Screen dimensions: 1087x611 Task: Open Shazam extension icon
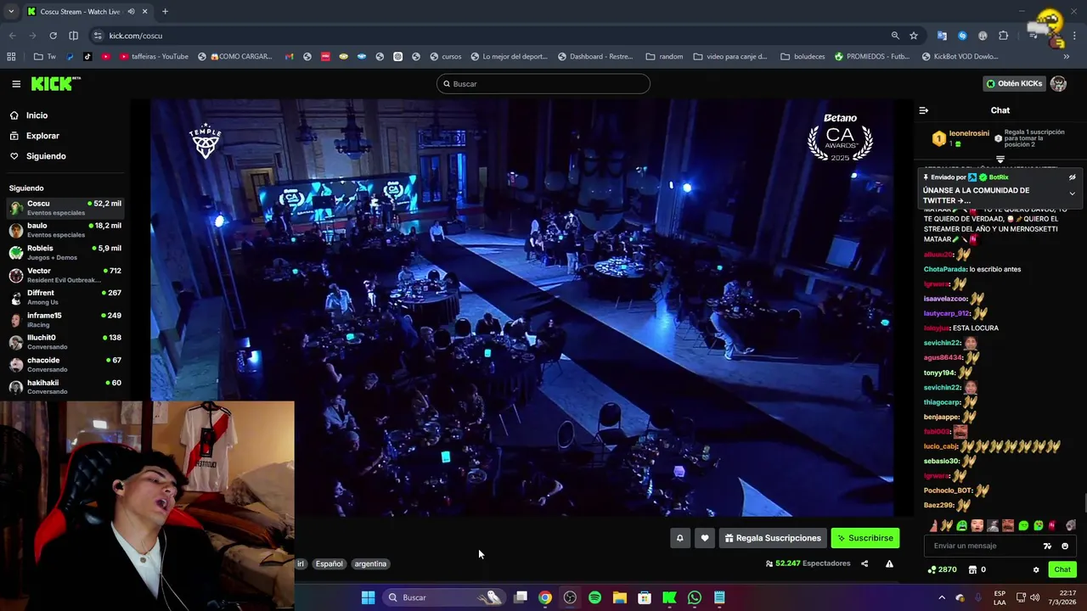tap(962, 36)
